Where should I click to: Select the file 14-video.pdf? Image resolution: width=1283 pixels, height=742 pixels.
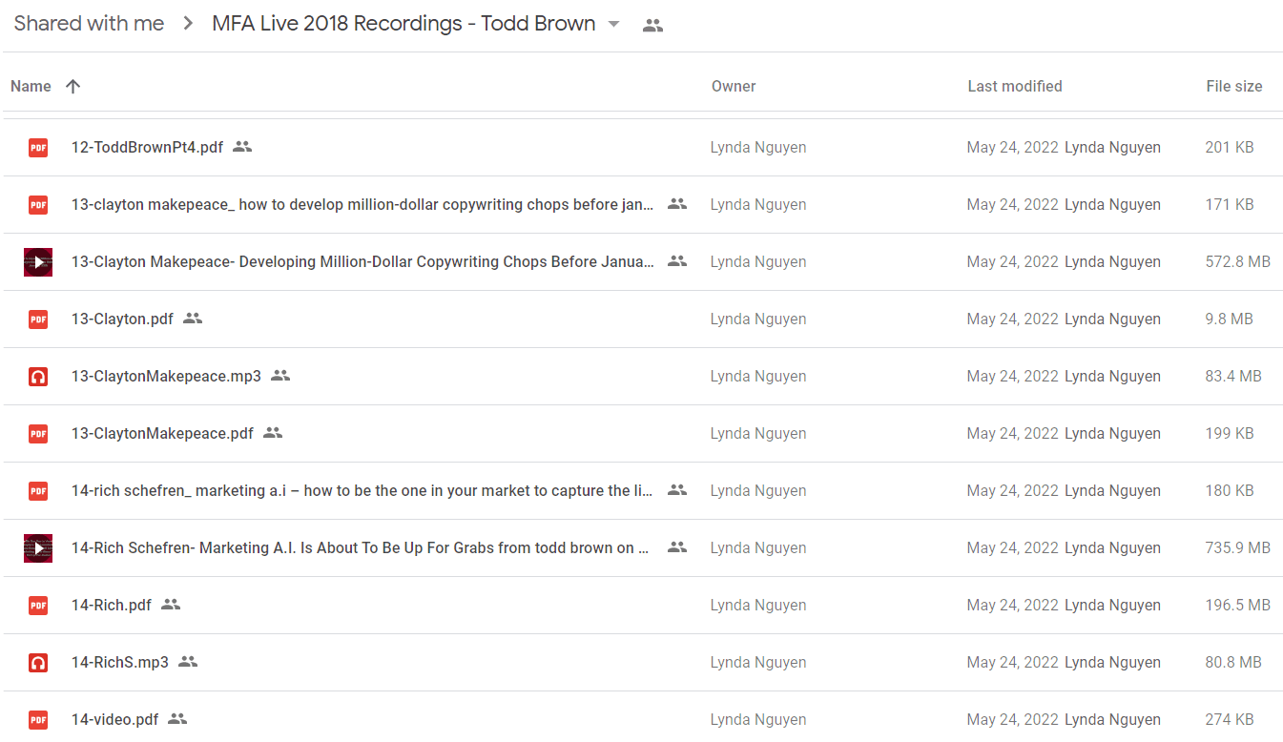(x=115, y=720)
